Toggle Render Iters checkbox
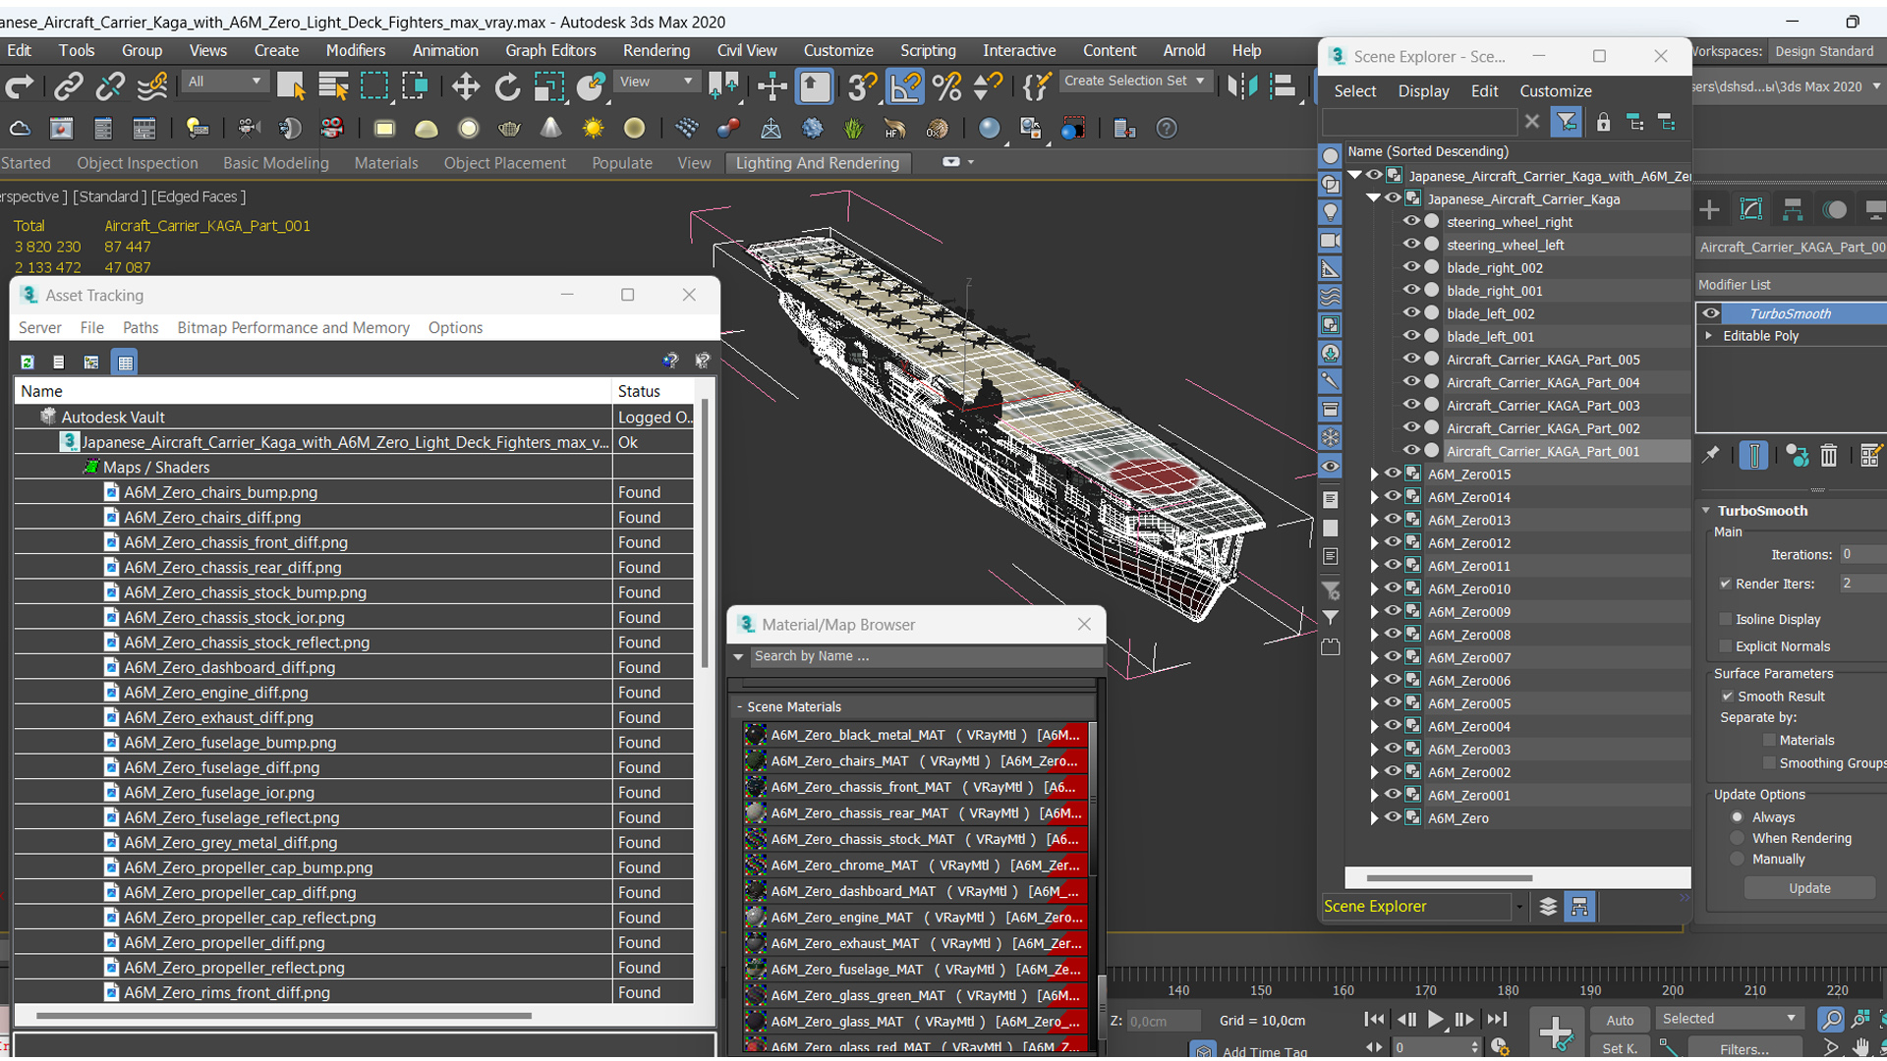Viewport: 1887px width, 1061px height. click(x=1726, y=584)
